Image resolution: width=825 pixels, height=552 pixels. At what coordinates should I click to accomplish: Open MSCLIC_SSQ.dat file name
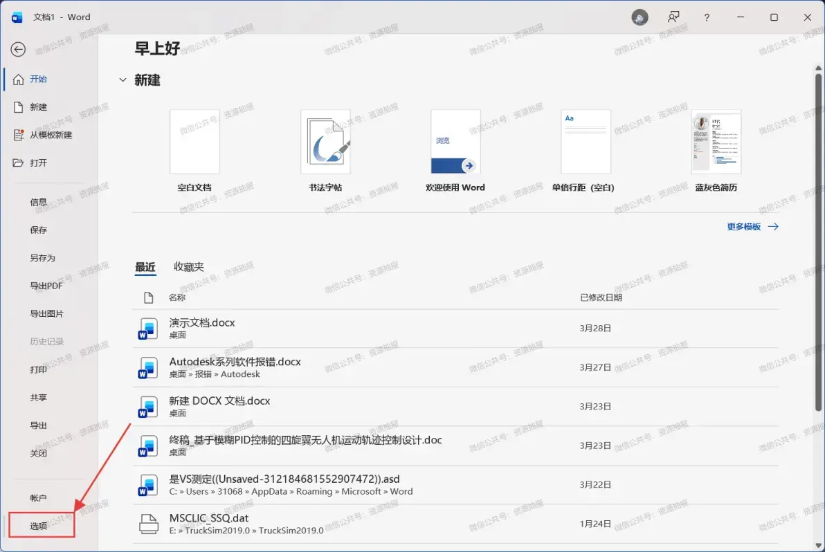[209, 518]
